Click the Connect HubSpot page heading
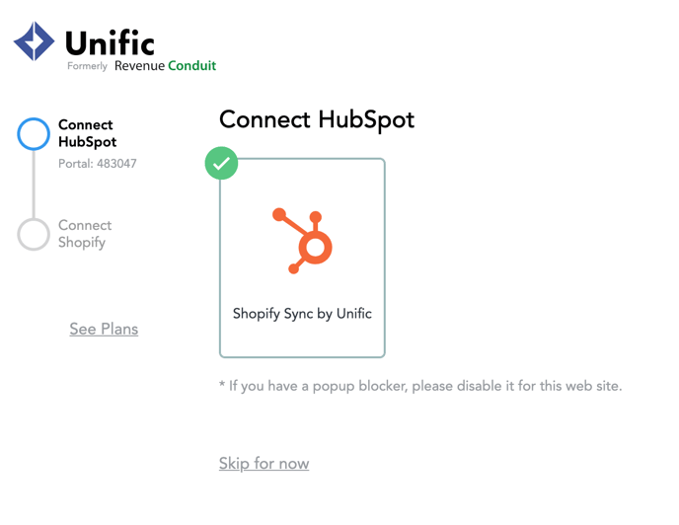The width and height of the screenshot is (679, 525). (x=317, y=119)
